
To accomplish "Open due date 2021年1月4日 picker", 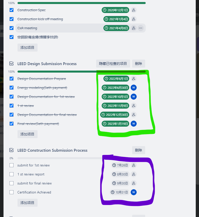I will pyautogui.click(x=116, y=19).
